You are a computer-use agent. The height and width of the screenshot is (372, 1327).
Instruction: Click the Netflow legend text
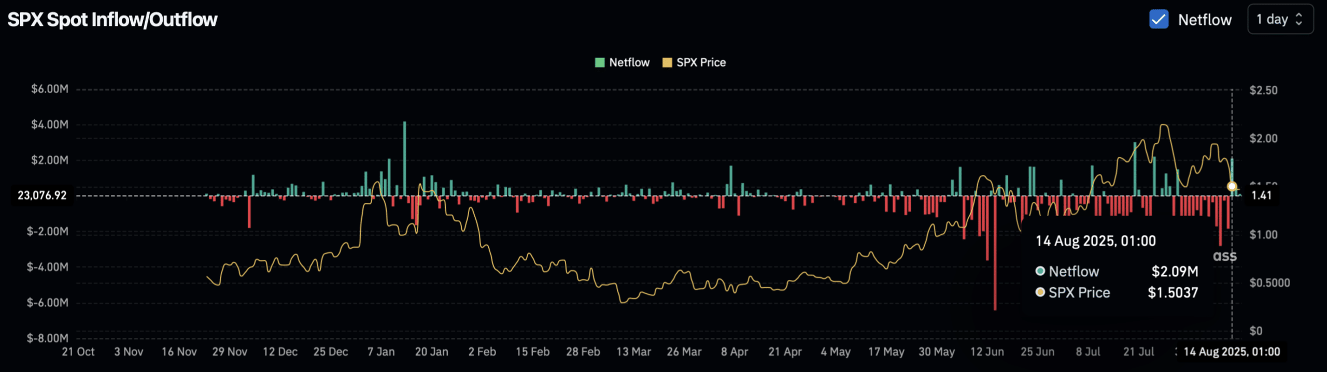pyautogui.click(x=629, y=63)
